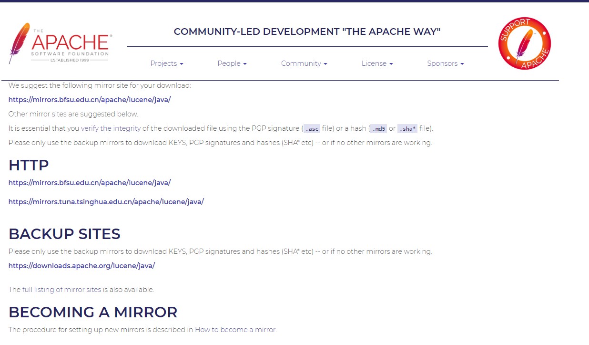Open bfsu mirror link under HTTP heading
The height and width of the screenshot is (345, 589).
90,183
